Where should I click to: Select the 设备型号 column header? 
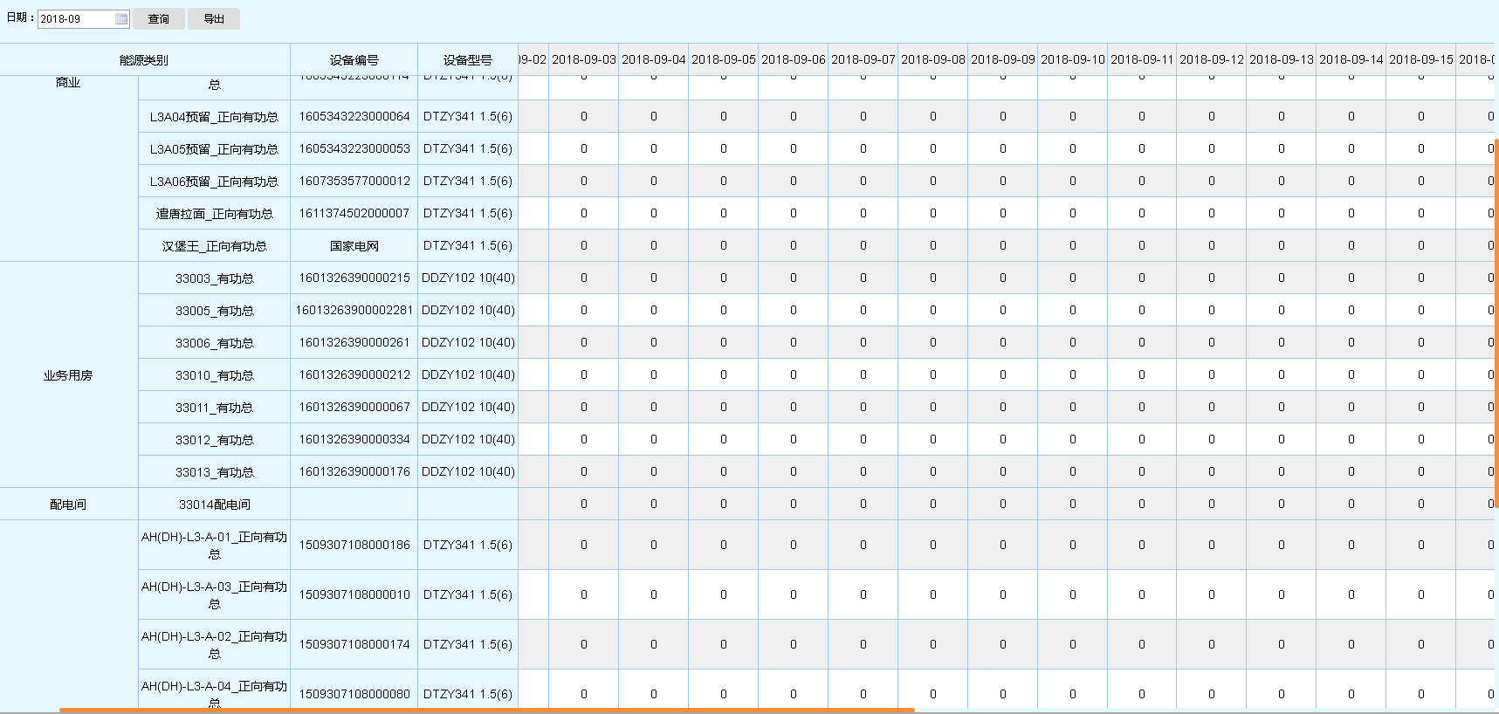[x=468, y=60]
